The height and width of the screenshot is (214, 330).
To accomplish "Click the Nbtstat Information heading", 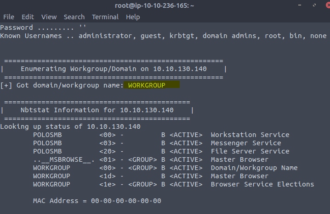I will [x=97, y=110].
